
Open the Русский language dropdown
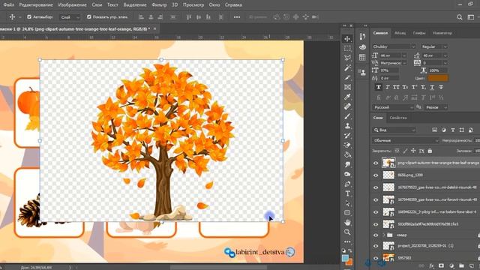[x=393, y=107]
